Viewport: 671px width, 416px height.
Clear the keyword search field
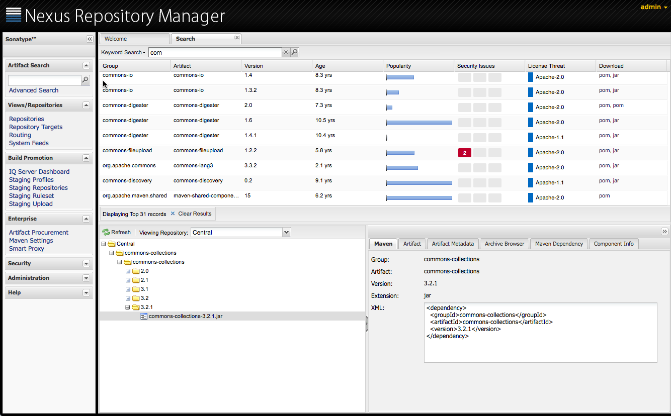click(x=286, y=52)
